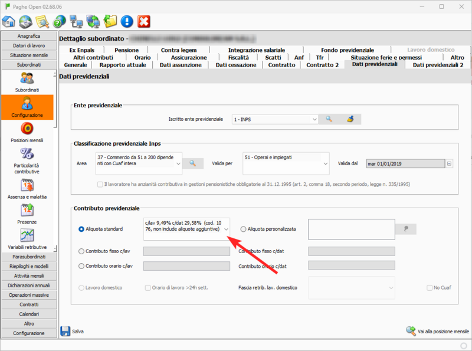Open Particolarità contributive percent icon

pos(27,156)
